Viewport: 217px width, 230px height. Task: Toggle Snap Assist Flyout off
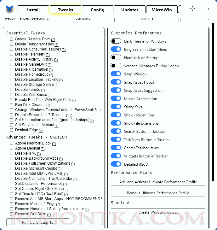[116, 82]
